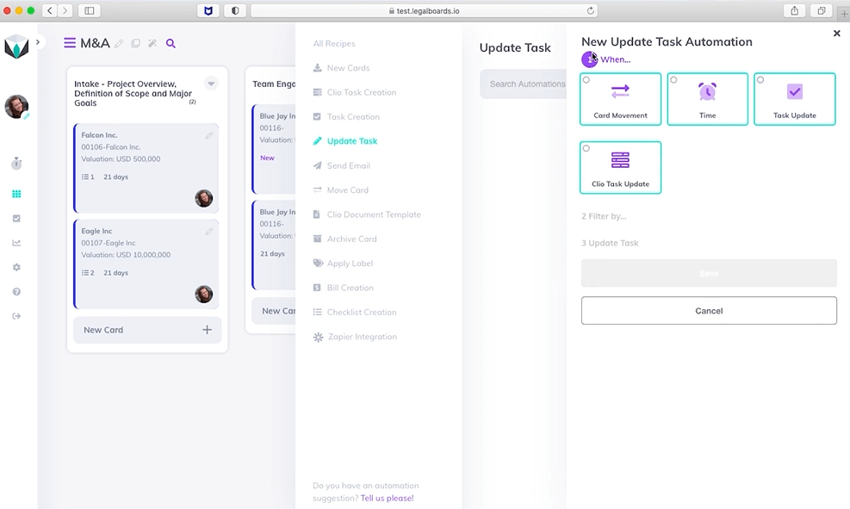Screen dimensions: 850x509
Task: Close the New Update Task Automation panel
Action: point(836,34)
